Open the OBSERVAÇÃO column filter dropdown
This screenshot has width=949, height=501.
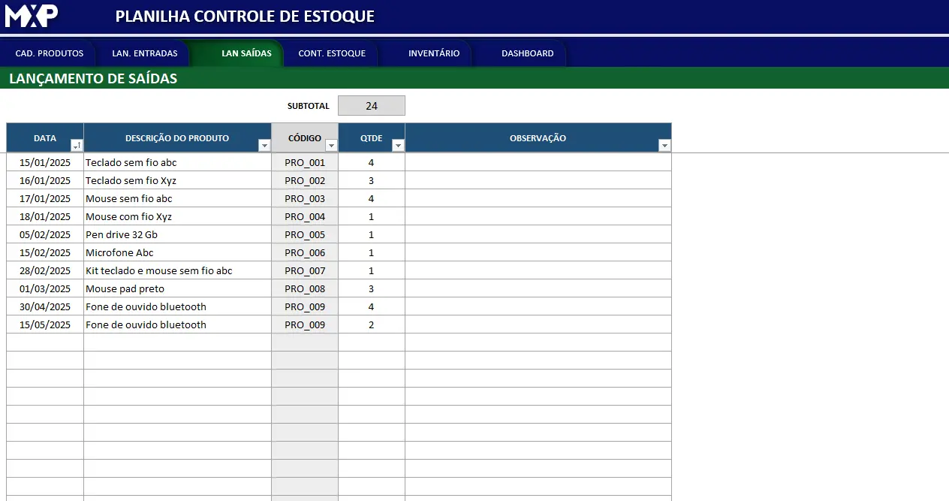pos(664,146)
